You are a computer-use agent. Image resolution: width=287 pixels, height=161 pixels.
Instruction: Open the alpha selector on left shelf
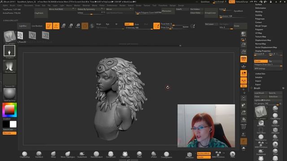click(x=9, y=66)
